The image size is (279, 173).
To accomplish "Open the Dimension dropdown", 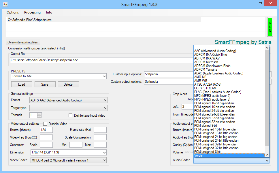I will click(69, 152).
